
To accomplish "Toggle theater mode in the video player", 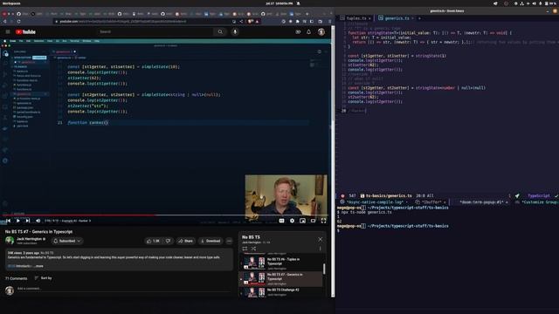I will click(313, 221).
